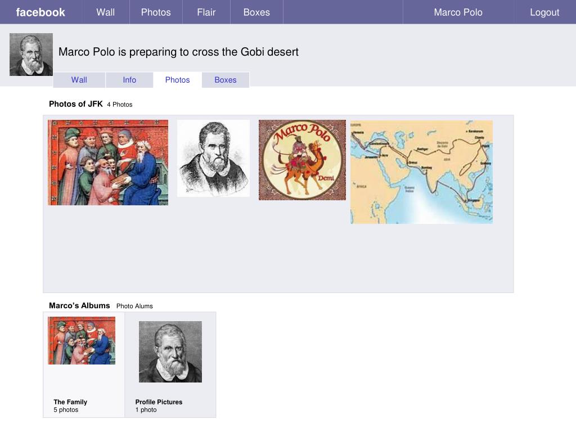The height and width of the screenshot is (432, 576).
Task: Open the sketched portrait photo
Action: click(x=213, y=158)
